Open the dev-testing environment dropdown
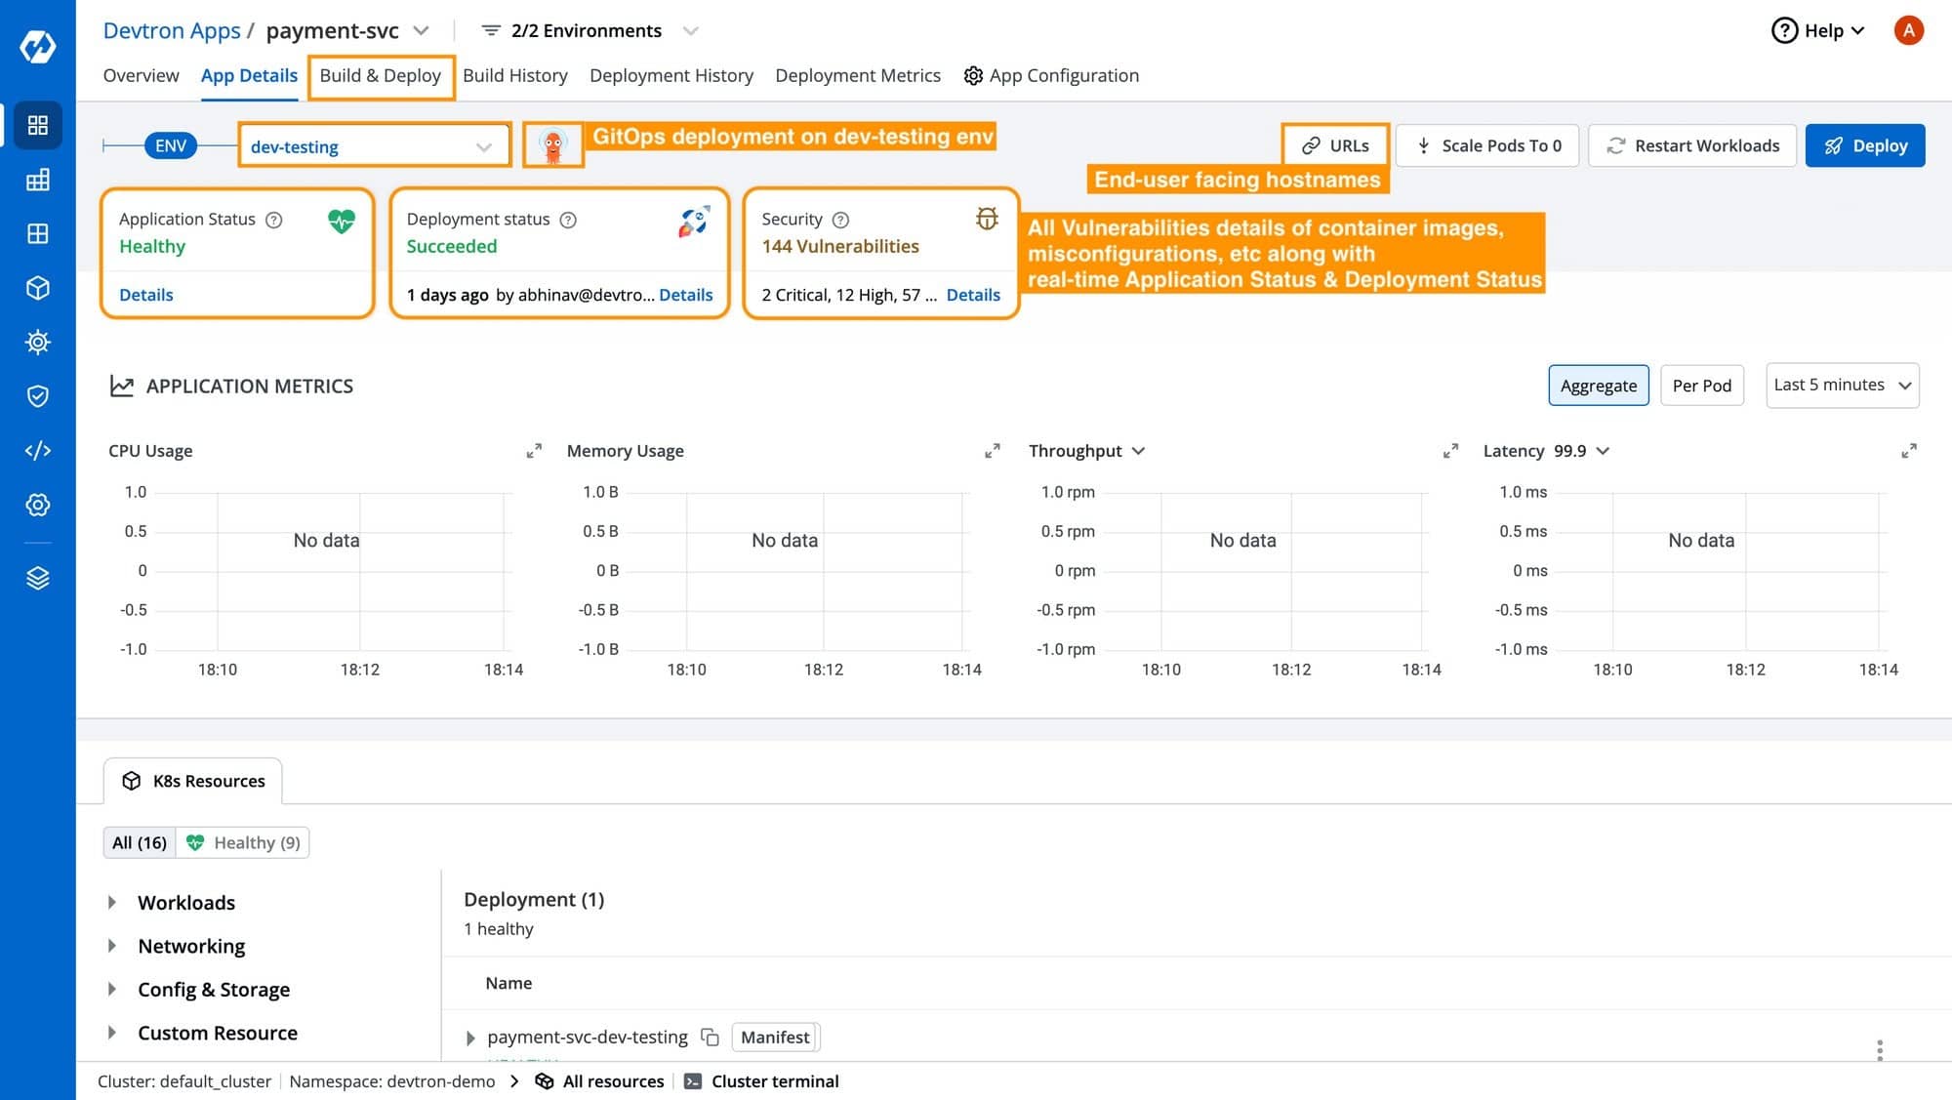 (x=374, y=146)
